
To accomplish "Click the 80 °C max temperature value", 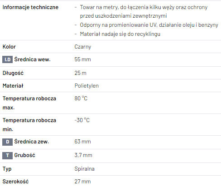I will click(x=81, y=98).
